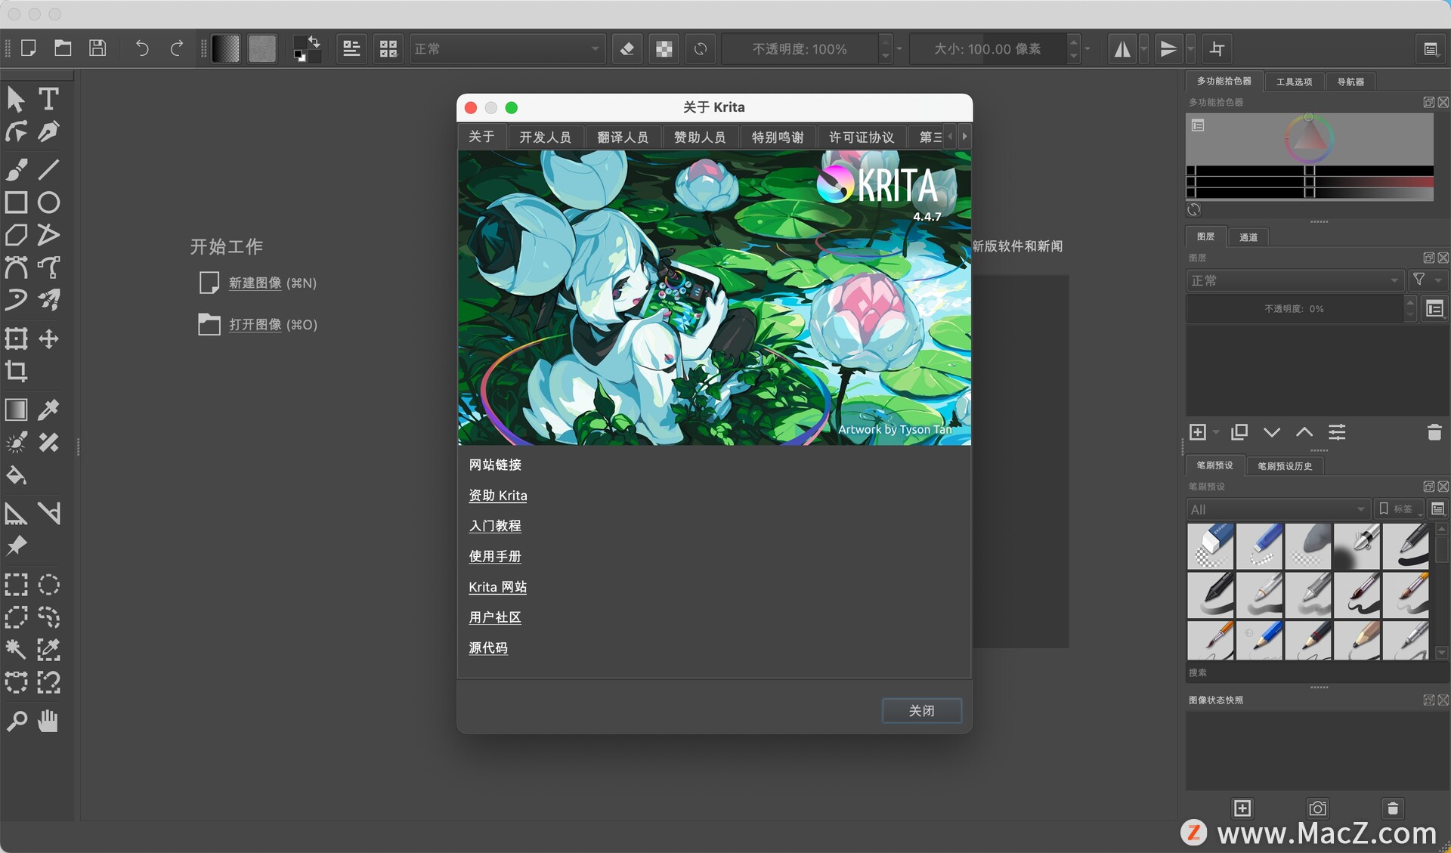The image size is (1451, 853).
Task: Select the Freehand Brush tool
Action: click(x=16, y=169)
